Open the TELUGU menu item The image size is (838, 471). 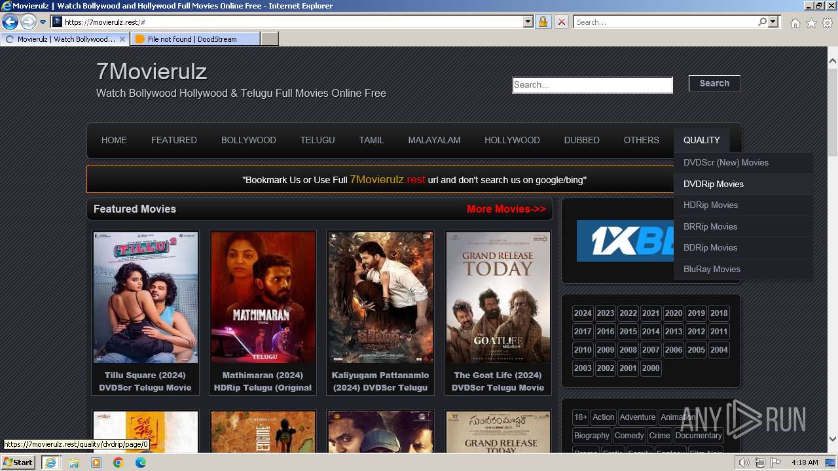(x=318, y=140)
